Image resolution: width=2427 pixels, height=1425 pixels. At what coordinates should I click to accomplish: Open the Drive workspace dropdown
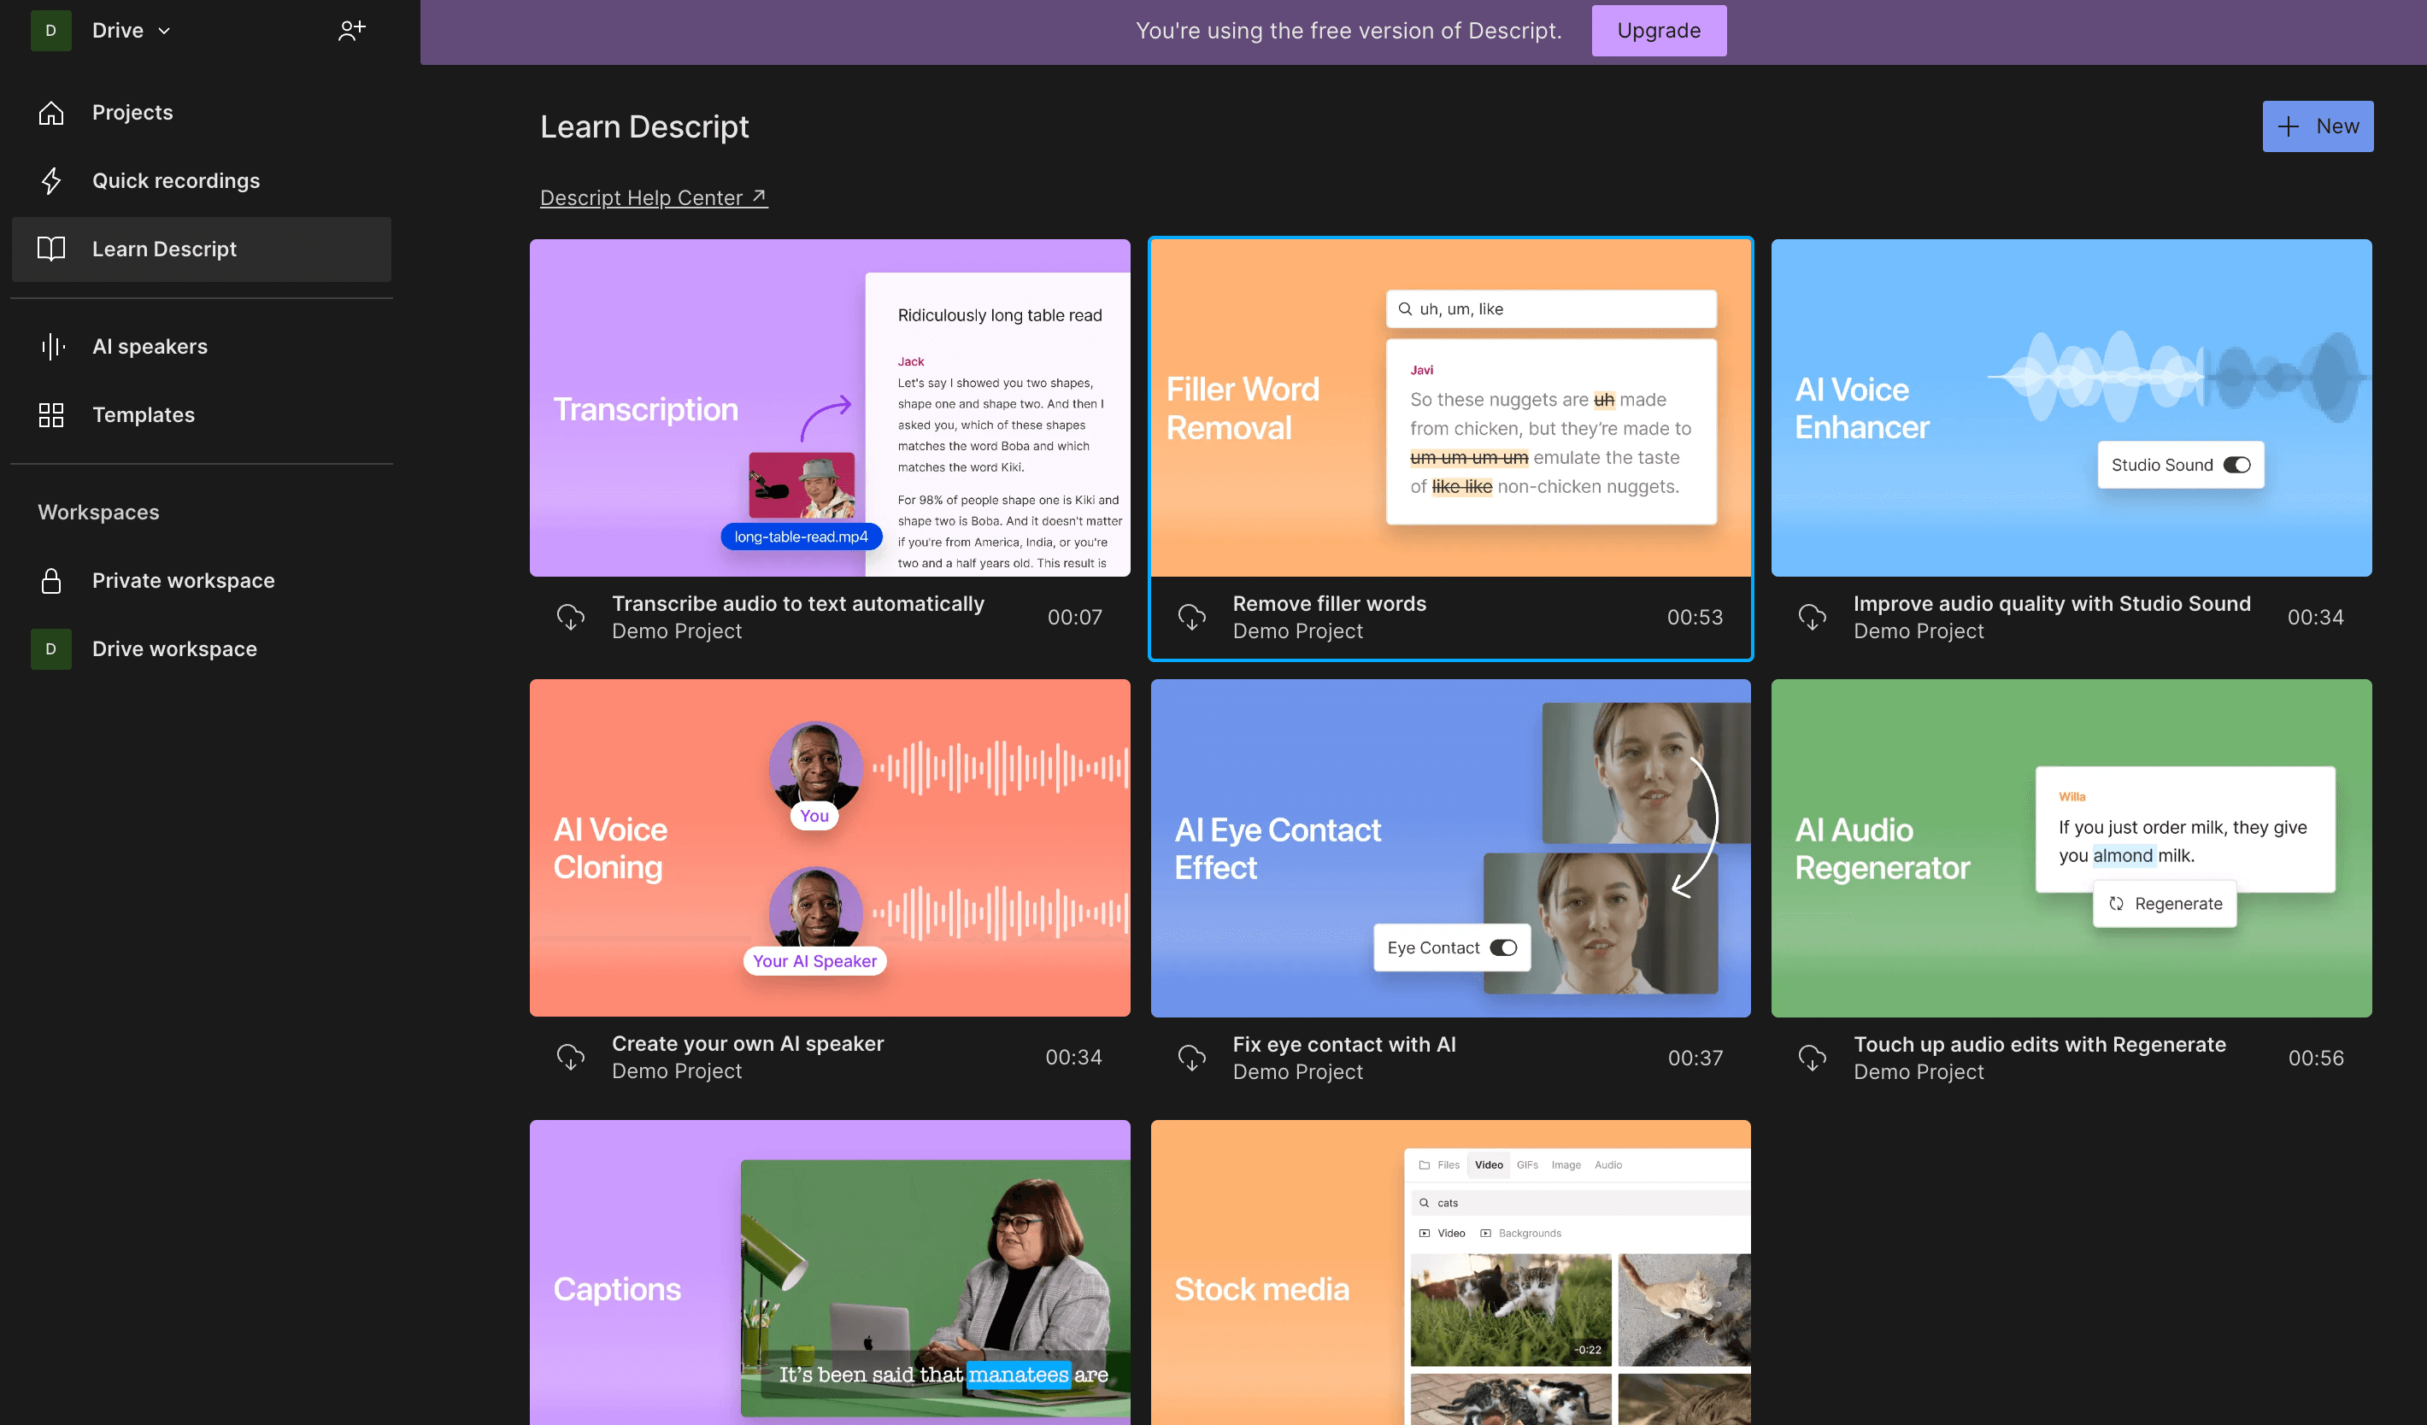tap(131, 30)
